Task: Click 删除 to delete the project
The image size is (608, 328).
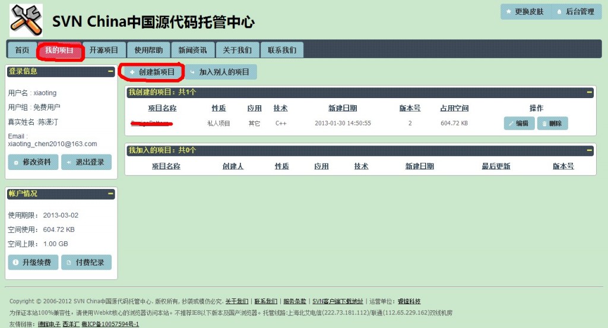Action: tap(553, 124)
